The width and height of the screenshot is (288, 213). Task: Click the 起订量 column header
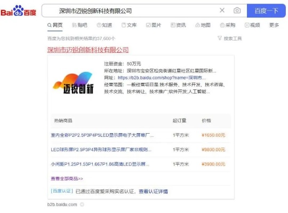tap(179, 120)
